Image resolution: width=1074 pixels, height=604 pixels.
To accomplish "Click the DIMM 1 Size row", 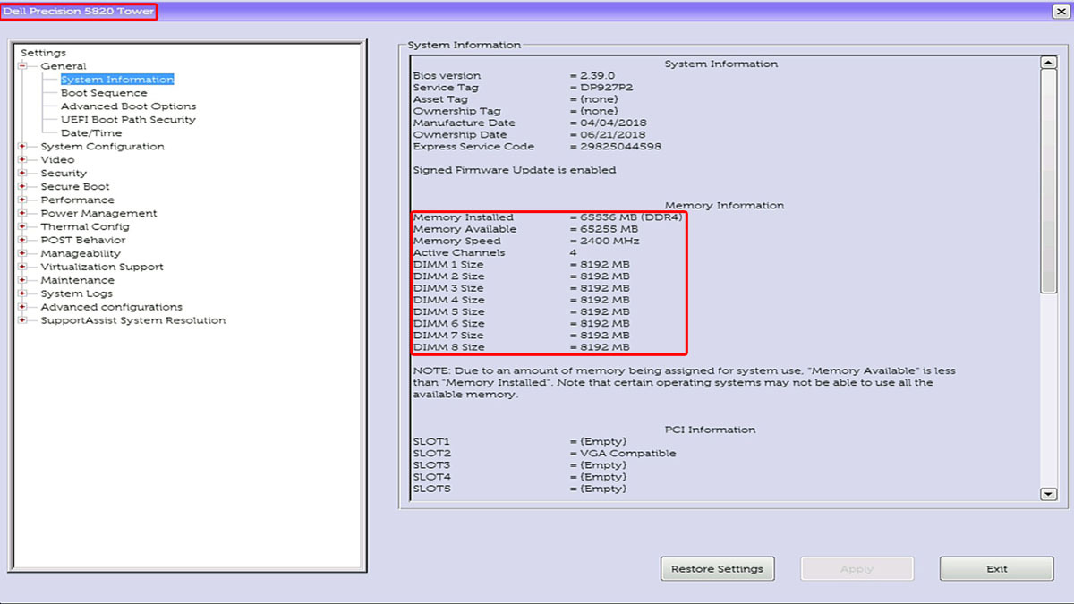I will point(521,265).
